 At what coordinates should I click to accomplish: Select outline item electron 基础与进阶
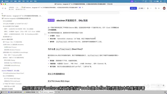(7, 39)
